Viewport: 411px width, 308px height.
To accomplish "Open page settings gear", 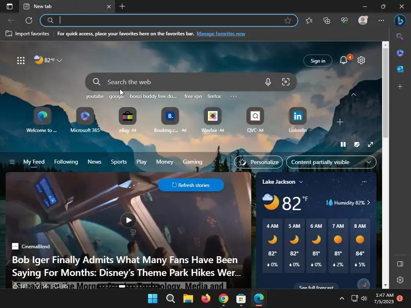I will tap(361, 60).
